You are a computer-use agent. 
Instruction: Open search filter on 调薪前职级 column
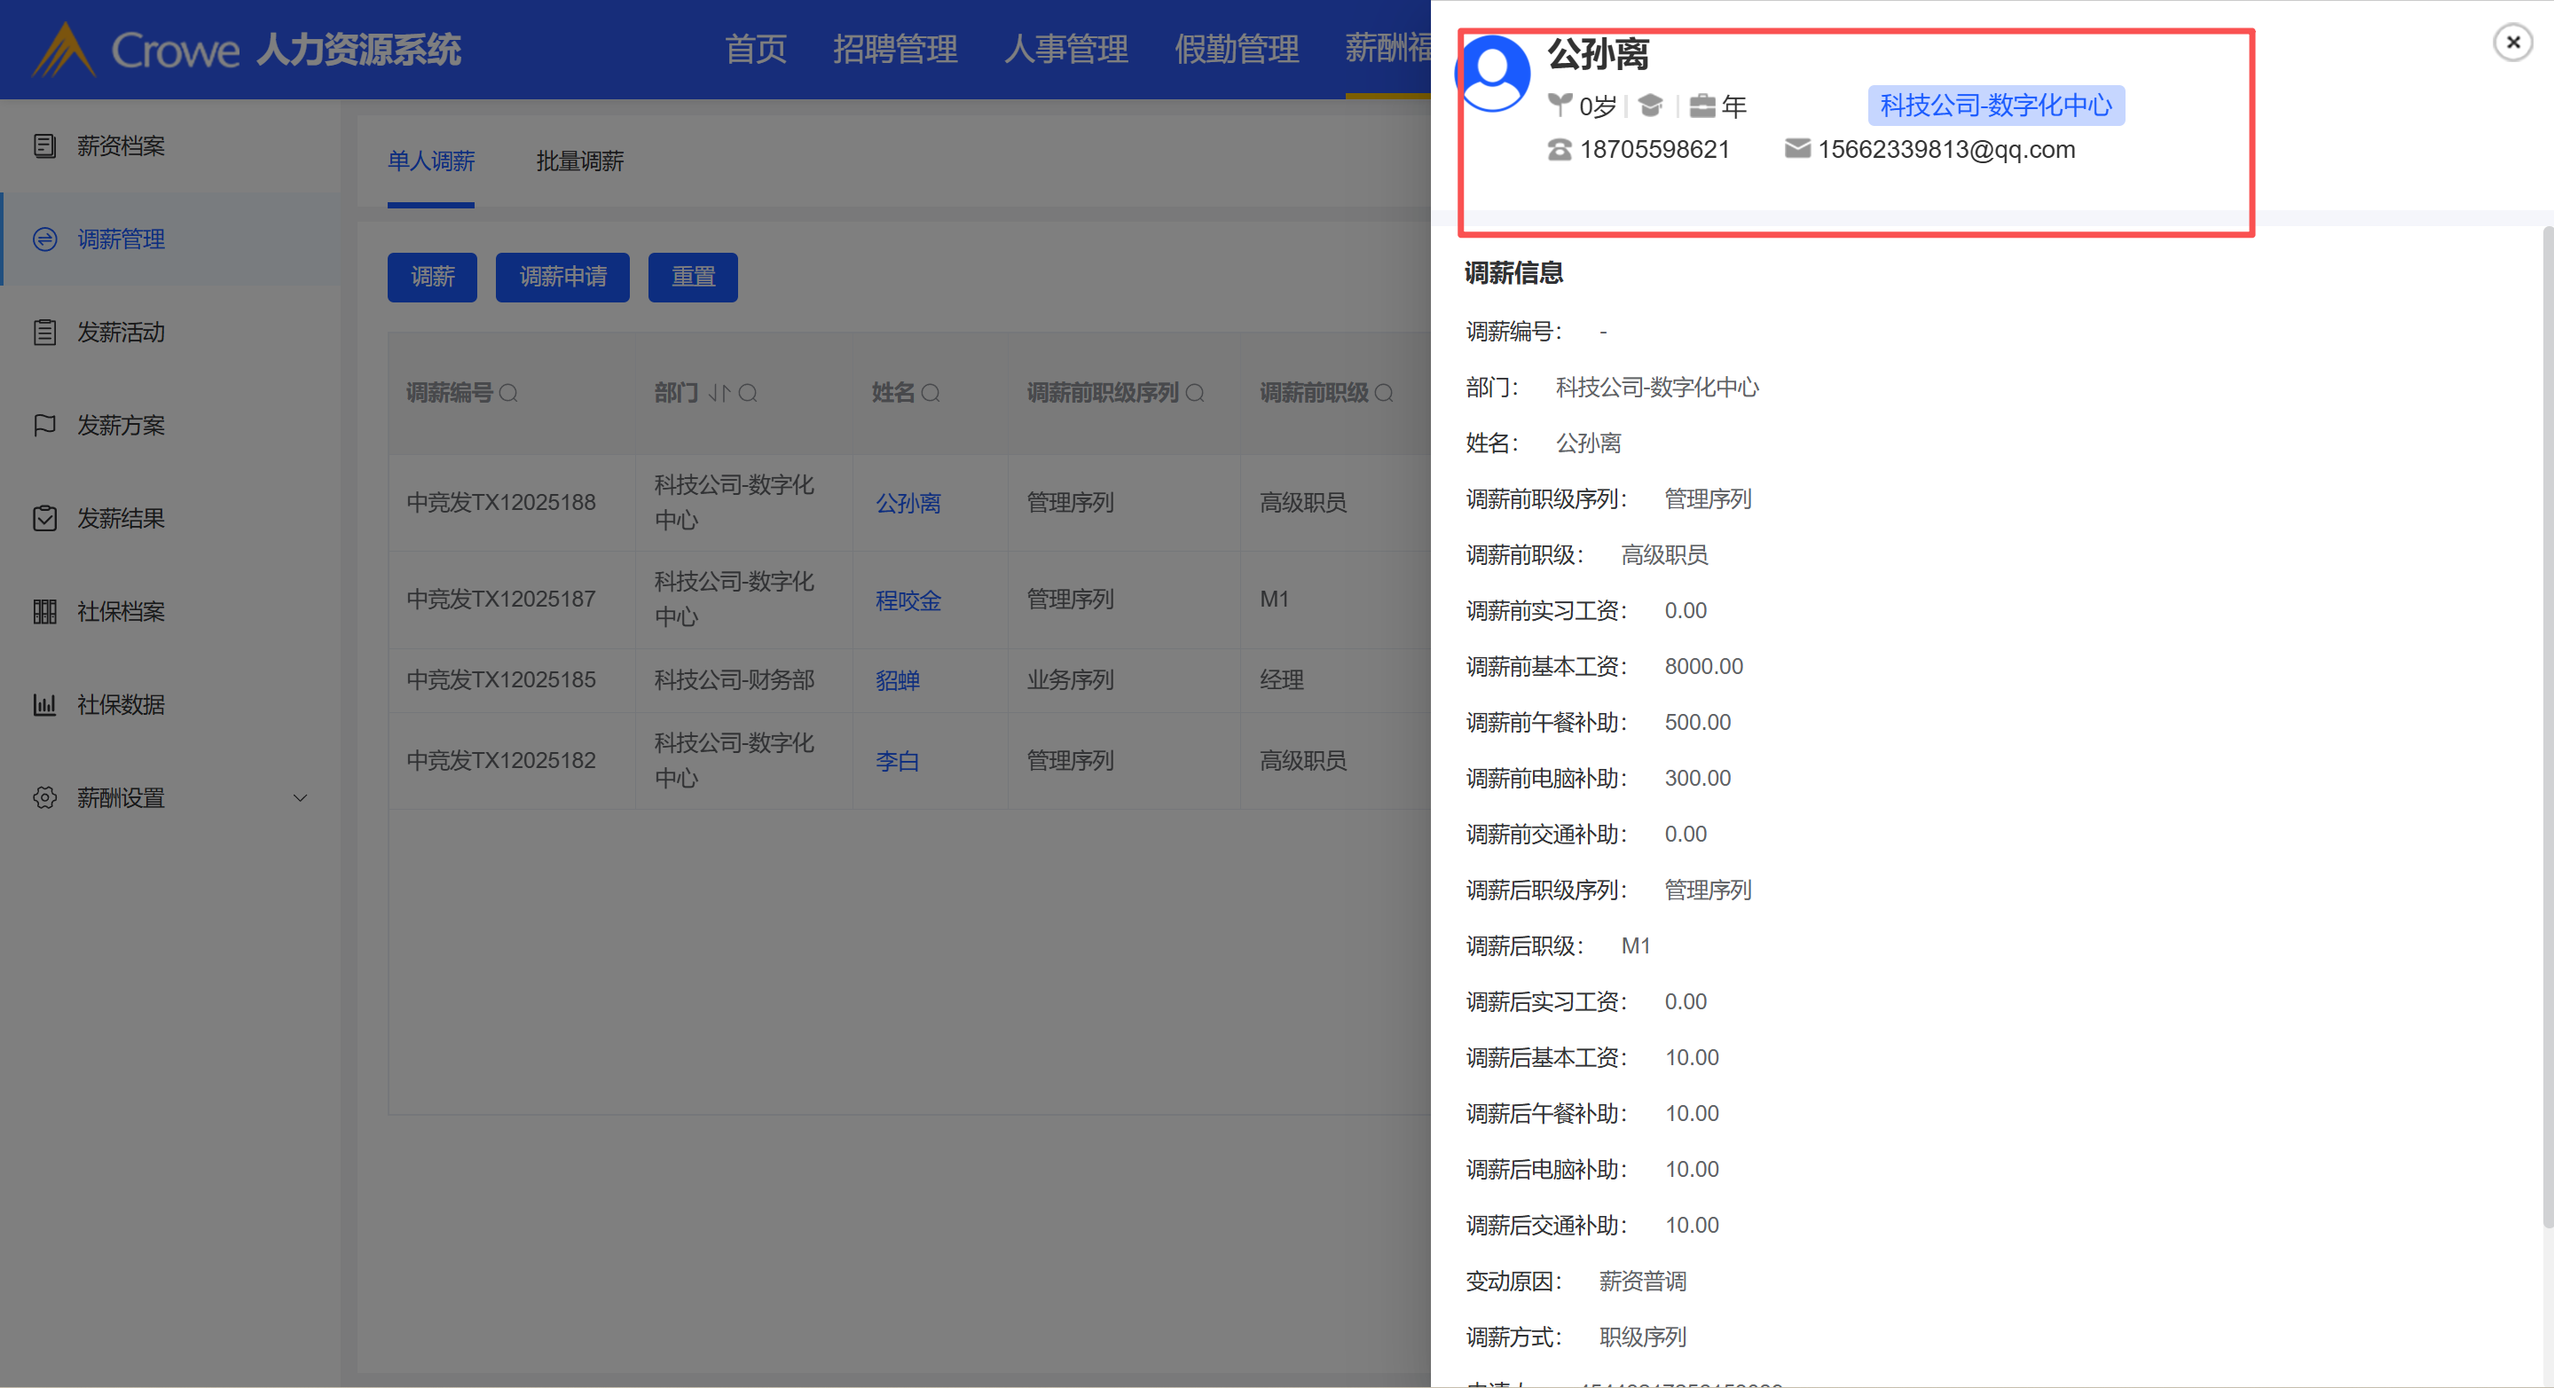pyautogui.click(x=1384, y=394)
